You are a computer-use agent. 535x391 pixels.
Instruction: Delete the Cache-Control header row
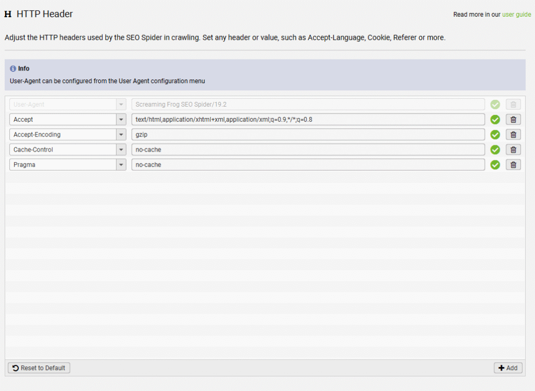point(513,149)
